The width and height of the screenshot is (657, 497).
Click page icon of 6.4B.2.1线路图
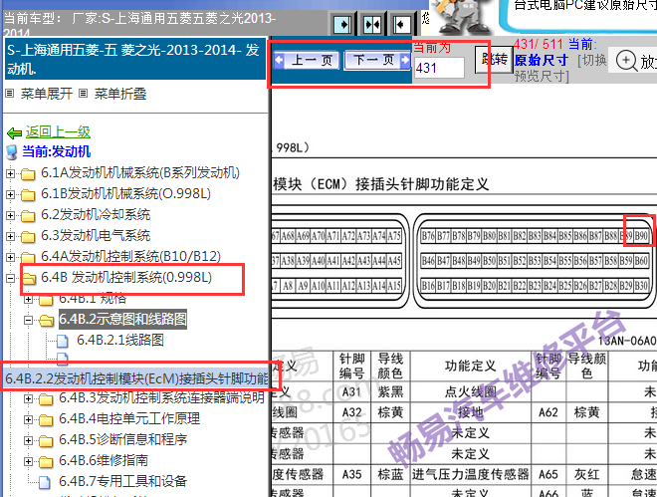[x=63, y=341]
